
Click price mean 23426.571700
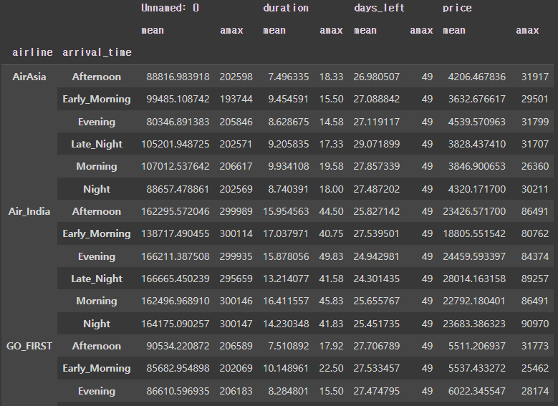[x=474, y=211]
